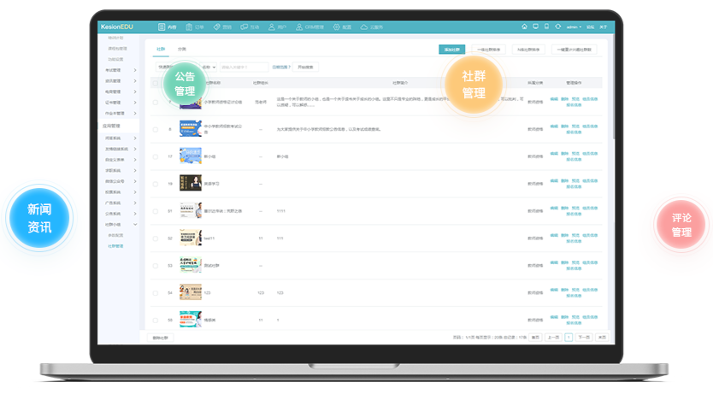Tick the checkbox for row 17 新小组
Image resolution: width=713 pixels, height=400 pixels.
(x=156, y=156)
